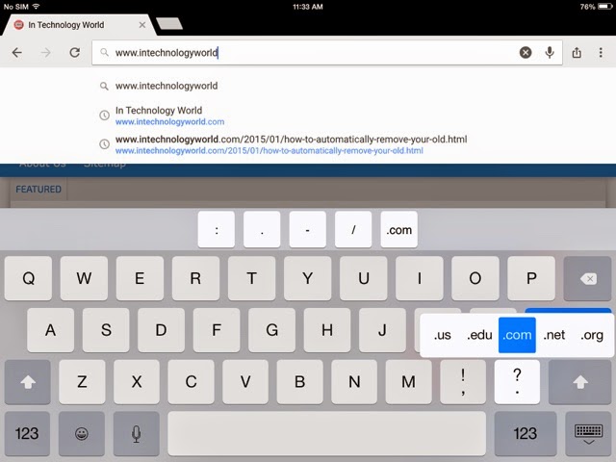This screenshot has width=616, height=462.
Task: Tap the Q key
Action: [28, 278]
